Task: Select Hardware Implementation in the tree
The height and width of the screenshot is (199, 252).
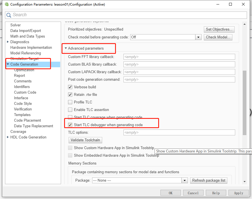Action: click(x=31, y=47)
